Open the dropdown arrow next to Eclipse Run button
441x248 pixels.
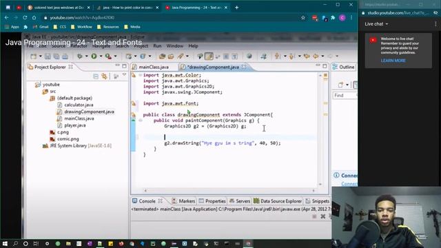pyautogui.click(x=101, y=56)
